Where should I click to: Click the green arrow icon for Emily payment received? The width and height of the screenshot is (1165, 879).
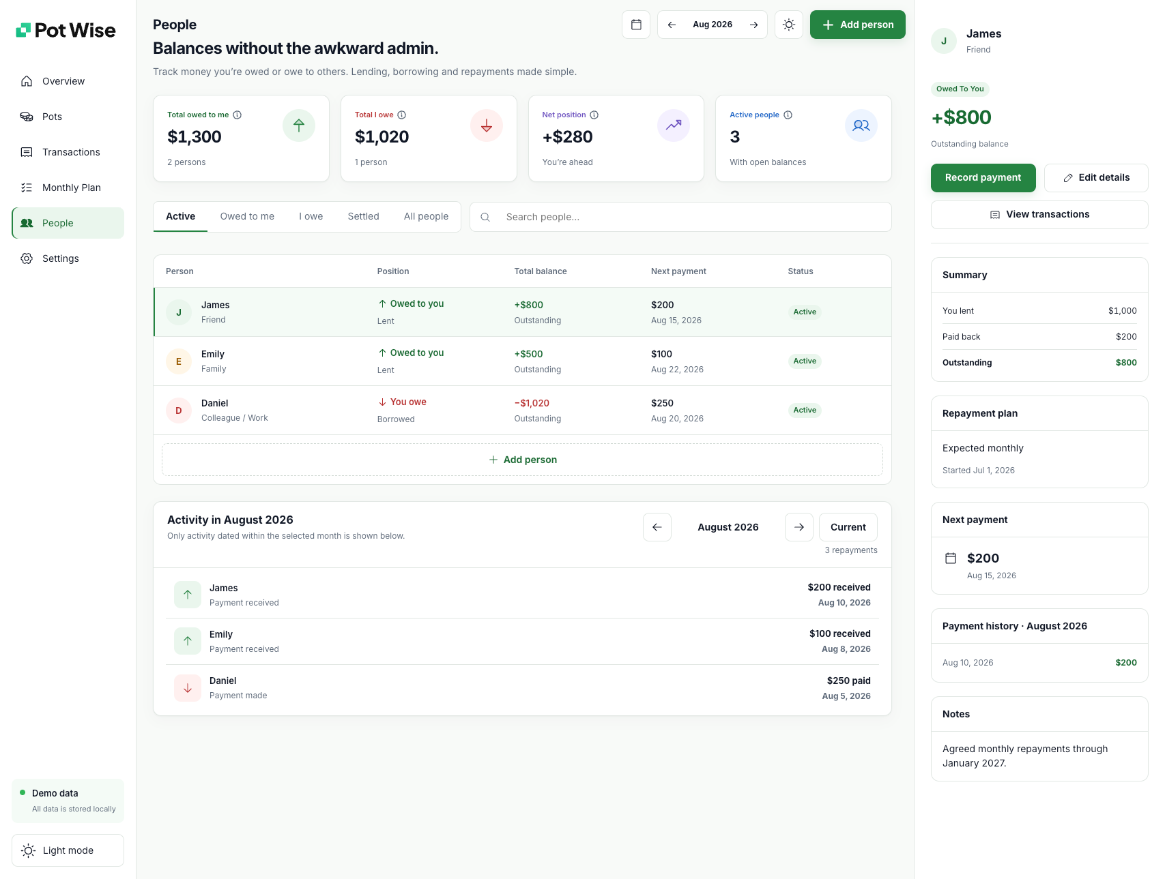coord(188,641)
